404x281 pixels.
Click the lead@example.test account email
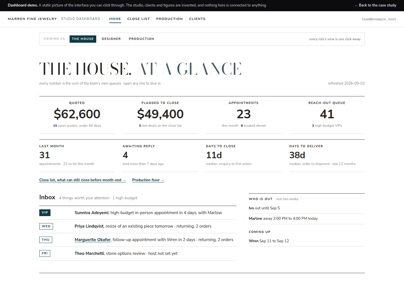[x=379, y=19]
